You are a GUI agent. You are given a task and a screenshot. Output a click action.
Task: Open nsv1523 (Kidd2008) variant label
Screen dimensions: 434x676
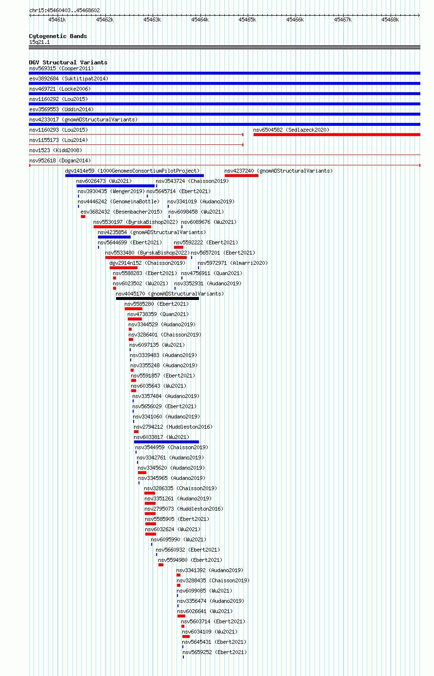(56, 151)
